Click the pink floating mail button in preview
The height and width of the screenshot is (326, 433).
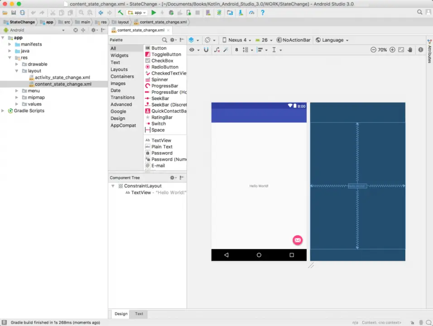(x=297, y=240)
